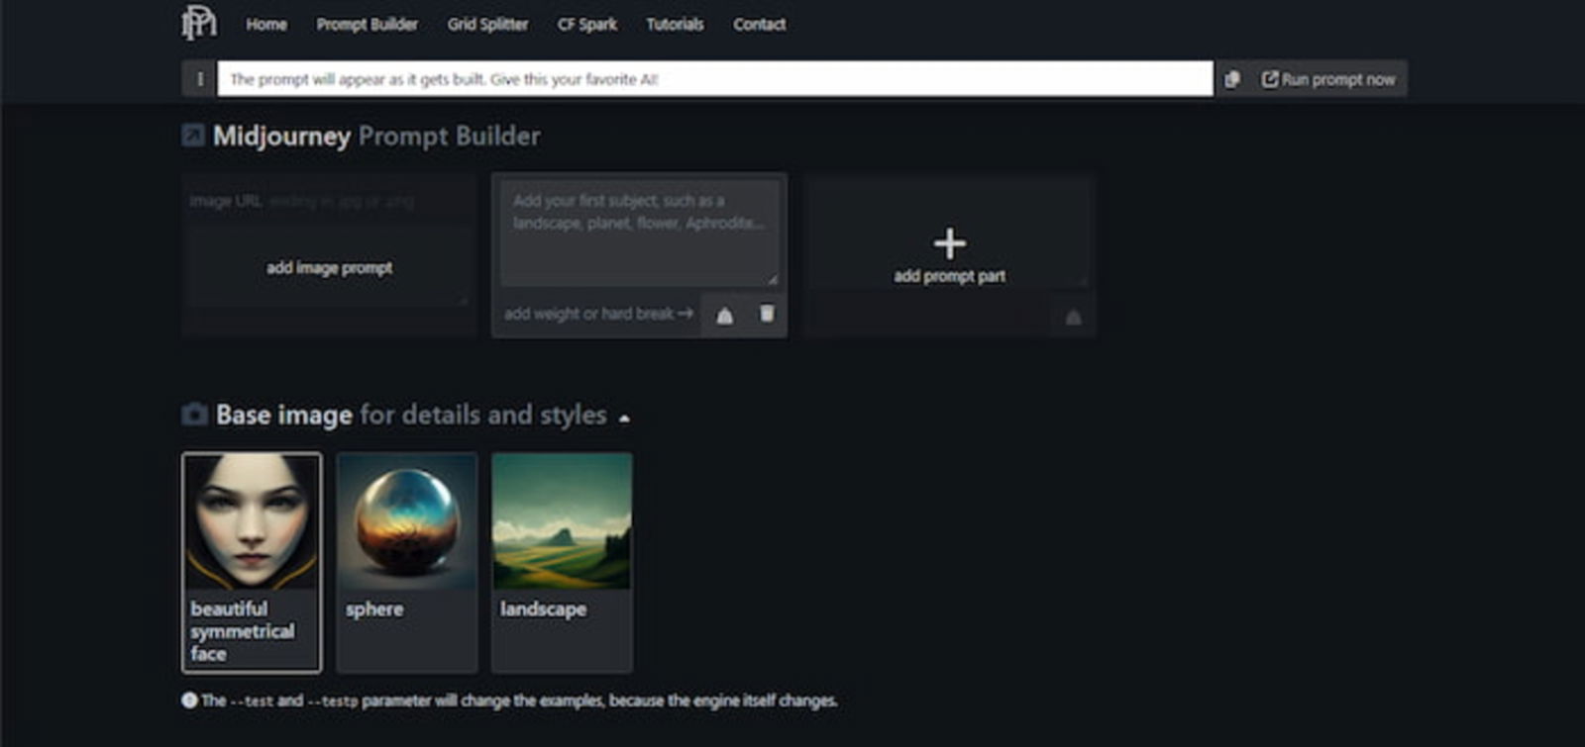Viewport: 1585px width, 747px height.
Task: Select the landscape base image
Action: pos(562,562)
